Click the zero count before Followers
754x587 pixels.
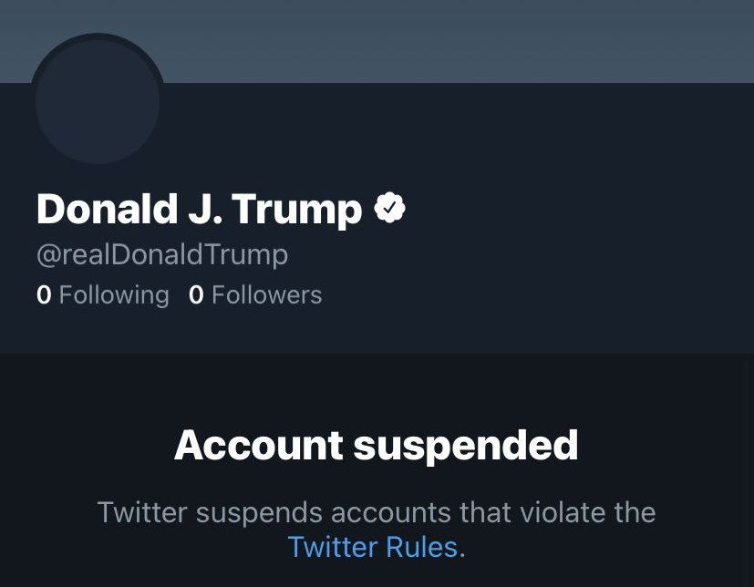click(x=196, y=295)
